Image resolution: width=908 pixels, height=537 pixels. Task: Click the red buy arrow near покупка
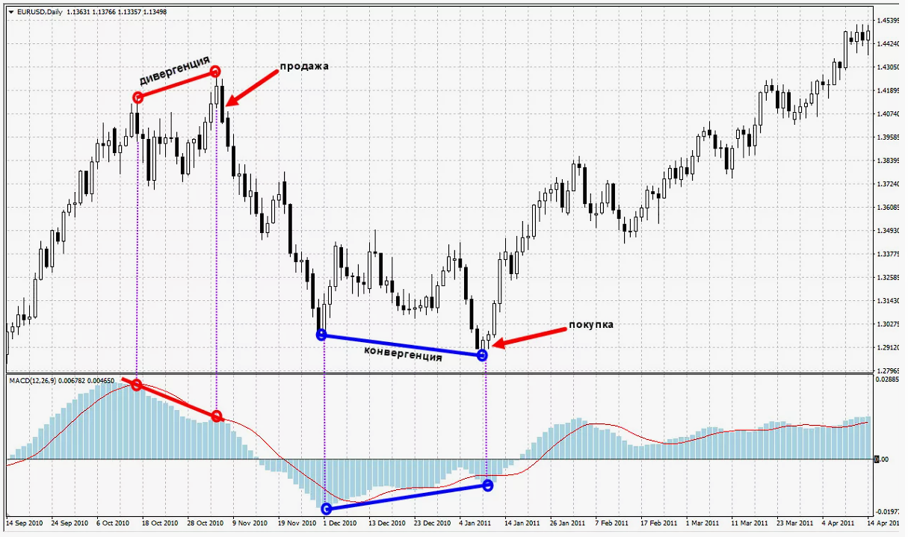point(522,338)
